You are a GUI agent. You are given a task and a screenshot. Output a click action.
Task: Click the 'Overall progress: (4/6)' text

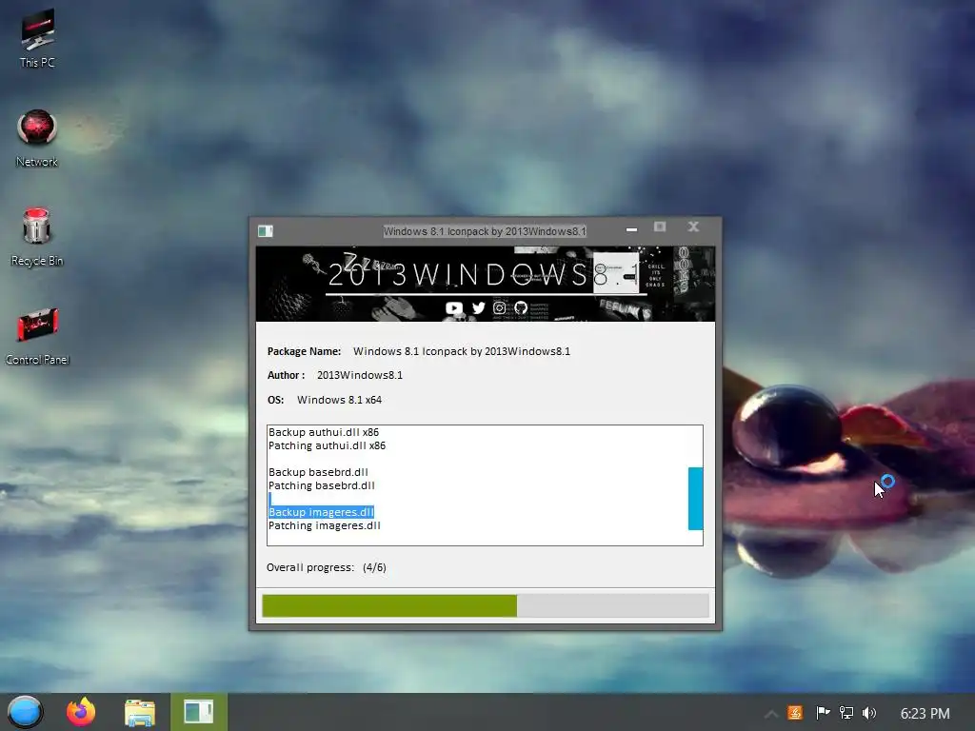click(x=327, y=567)
